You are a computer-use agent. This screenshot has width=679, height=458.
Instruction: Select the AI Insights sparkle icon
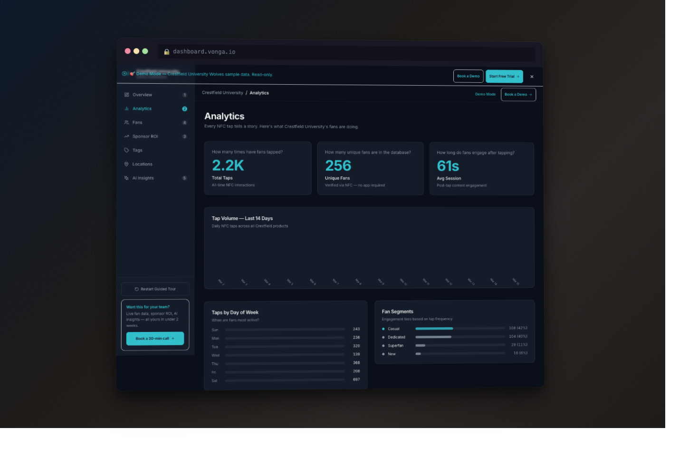(126, 178)
